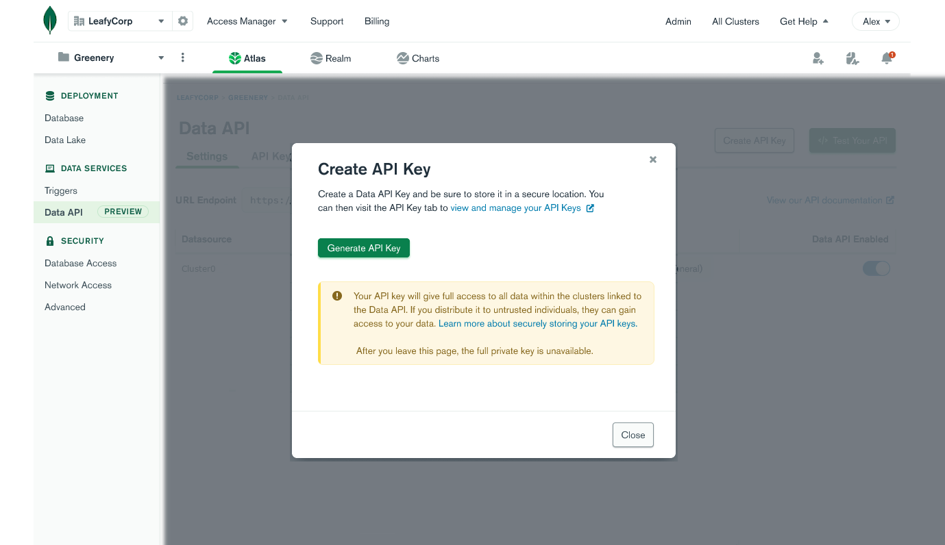The image size is (945, 545).
Task: Click the Close button in the dialog
Action: [633, 435]
